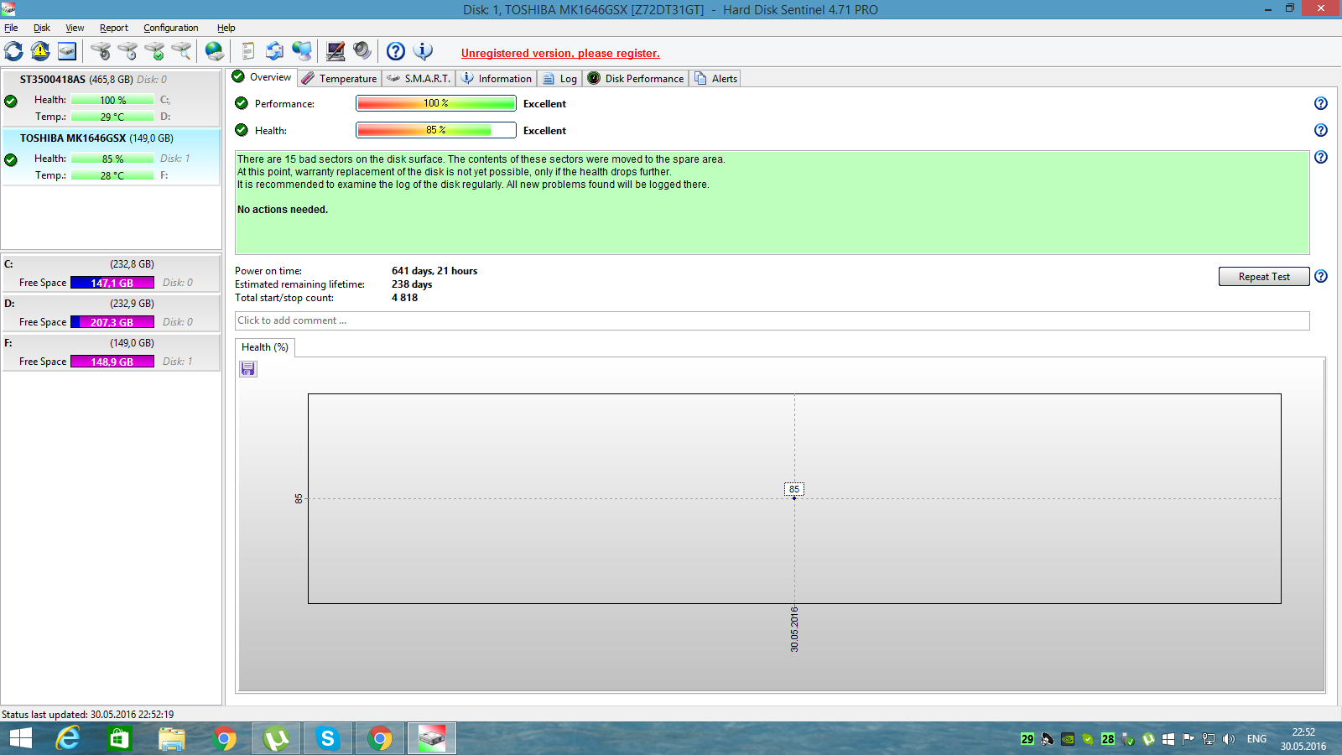This screenshot has width=1342, height=755.
Task: Switch to the Information tab
Action: click(497, 78)
